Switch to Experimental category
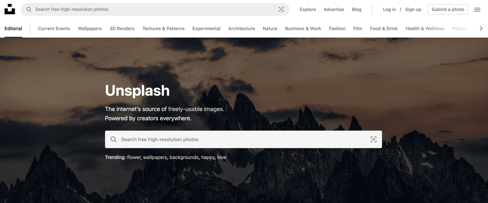The image size is (488, 203). click(206, 29)
